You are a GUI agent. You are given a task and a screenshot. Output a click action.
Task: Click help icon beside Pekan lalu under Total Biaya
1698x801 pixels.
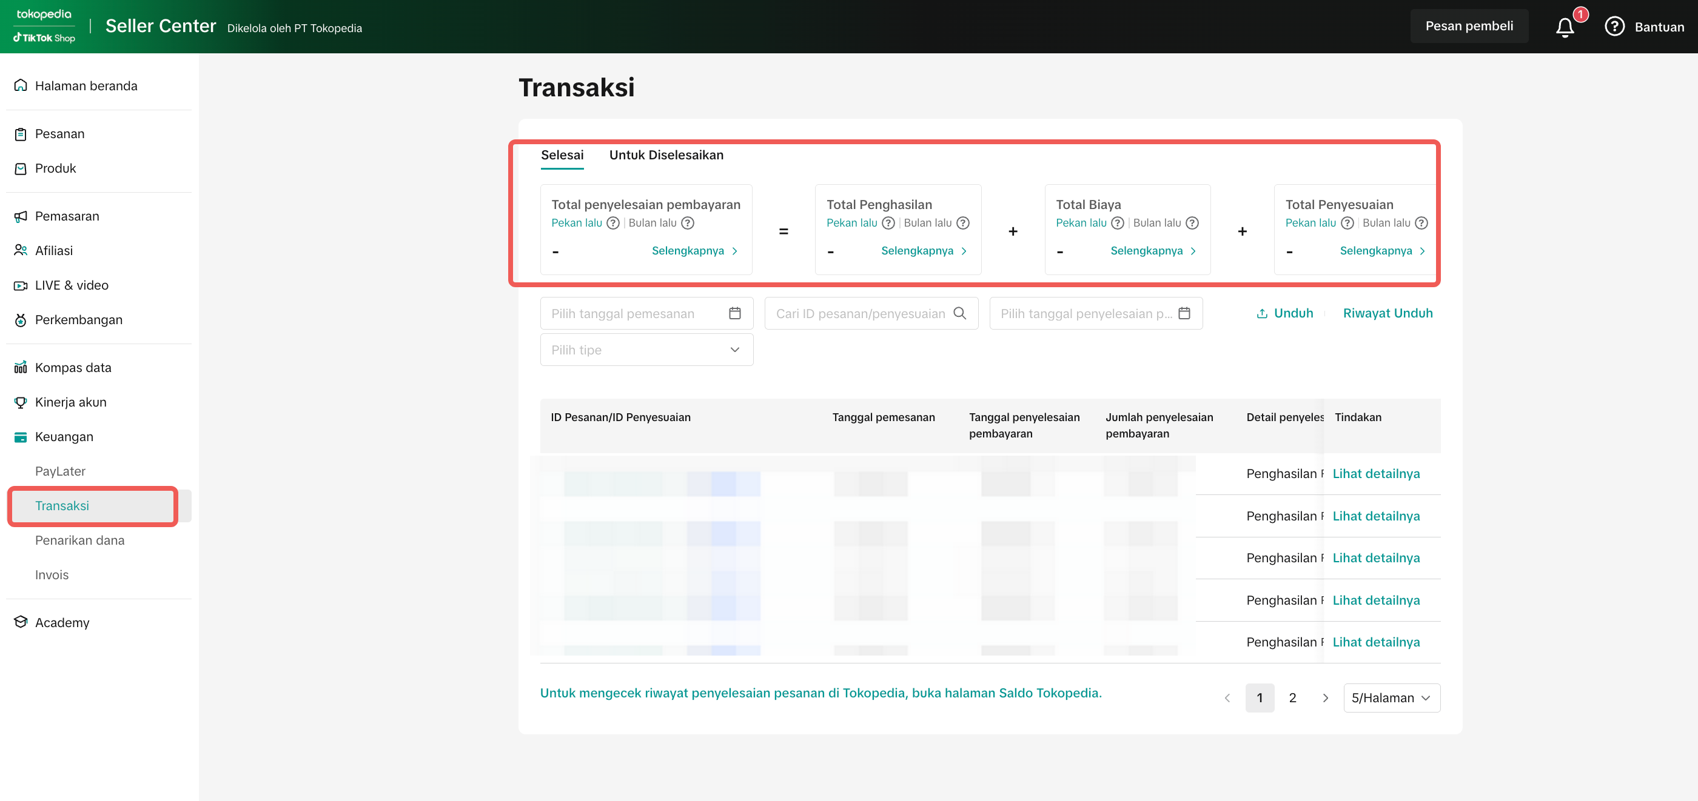[x=1117, y=222]
